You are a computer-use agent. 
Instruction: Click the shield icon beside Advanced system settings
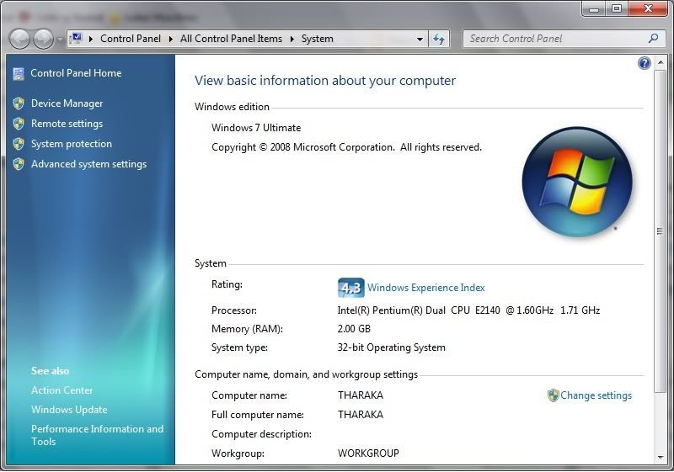coord(19,164)
